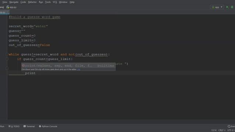The image size is (235, 132).
Task: Open the Refactor menu
Action: [32, 2]
